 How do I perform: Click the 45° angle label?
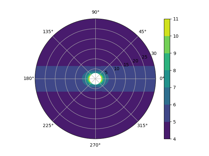[x=142, y=32]
